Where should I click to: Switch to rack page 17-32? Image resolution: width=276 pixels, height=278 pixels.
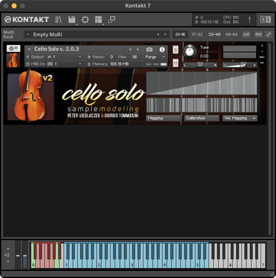197,34
